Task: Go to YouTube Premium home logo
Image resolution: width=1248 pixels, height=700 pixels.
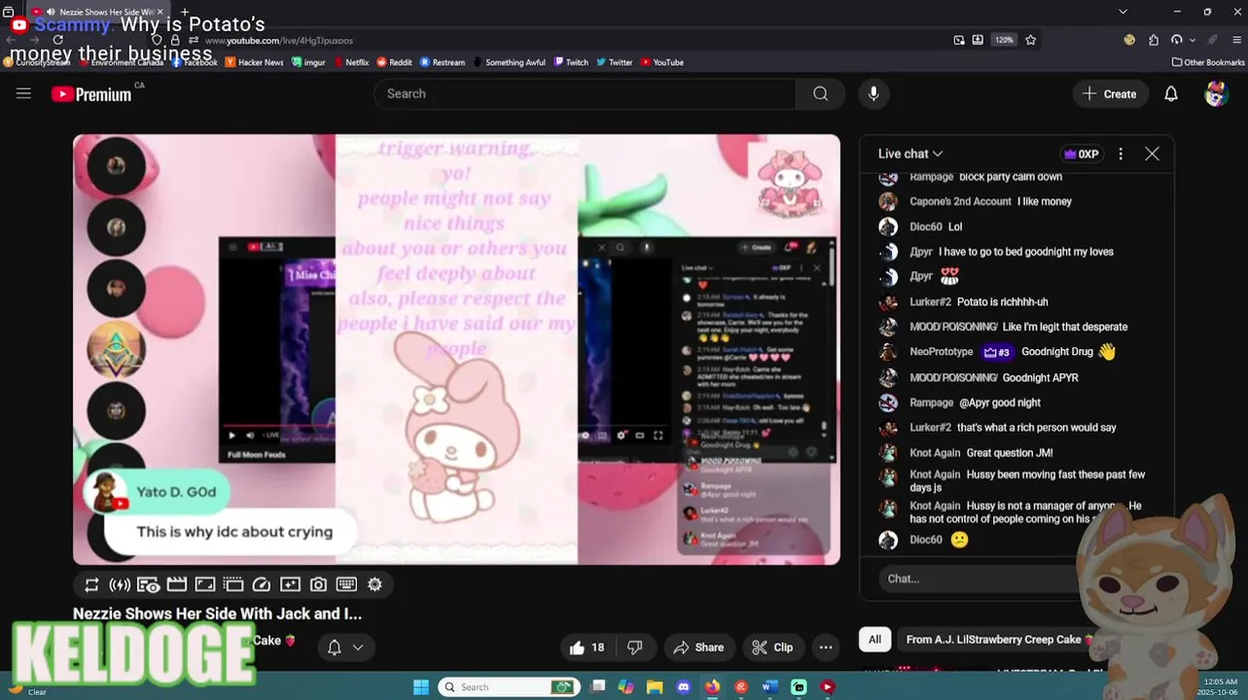Action: tap(91, 94)
